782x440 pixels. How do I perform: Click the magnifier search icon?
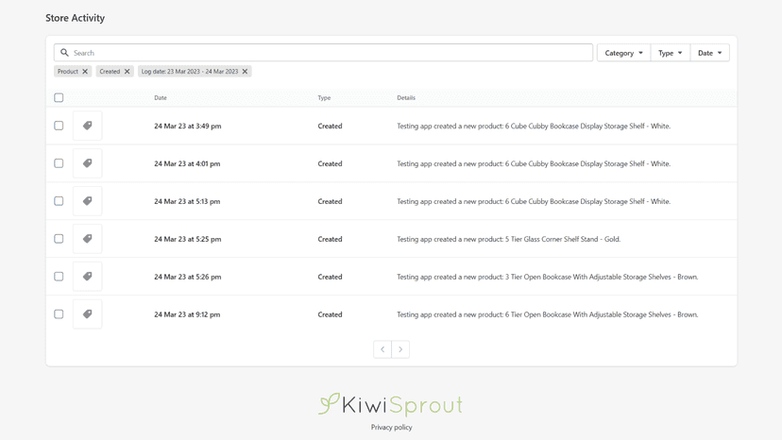(x=64, y=52)
